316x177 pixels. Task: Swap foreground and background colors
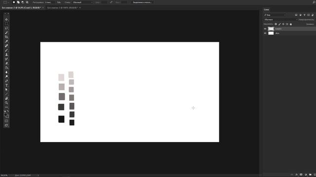click(8, 111)
